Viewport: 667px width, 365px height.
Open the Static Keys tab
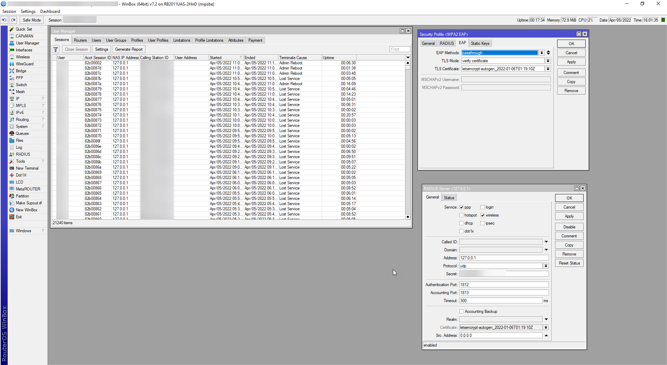[x=480, y=43]
